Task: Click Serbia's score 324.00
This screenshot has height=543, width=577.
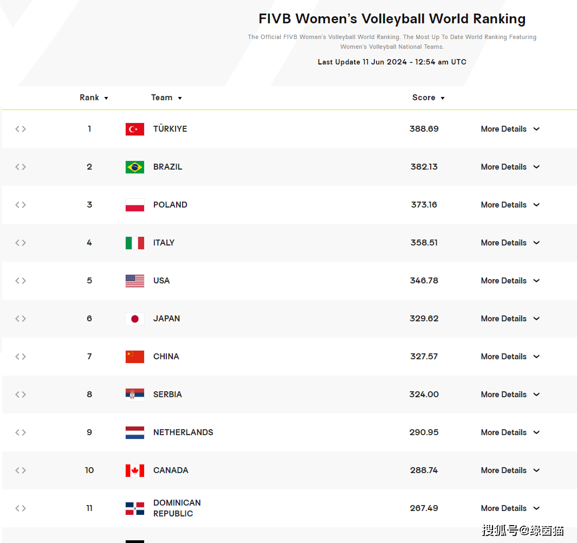Action: coord(424,395)
